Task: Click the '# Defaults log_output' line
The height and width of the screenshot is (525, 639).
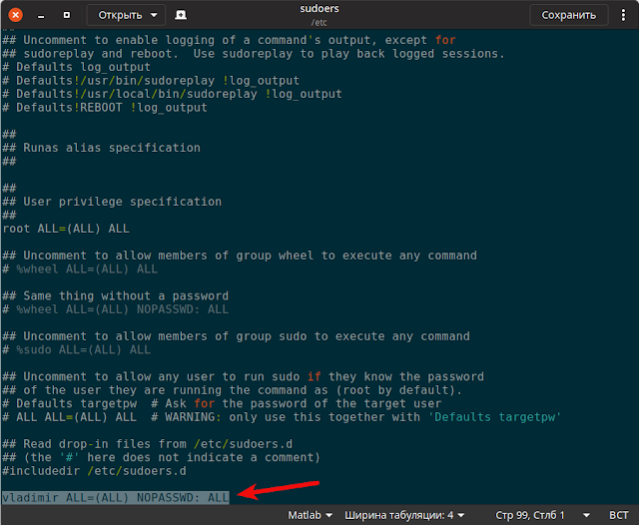Action: point(77,67)
